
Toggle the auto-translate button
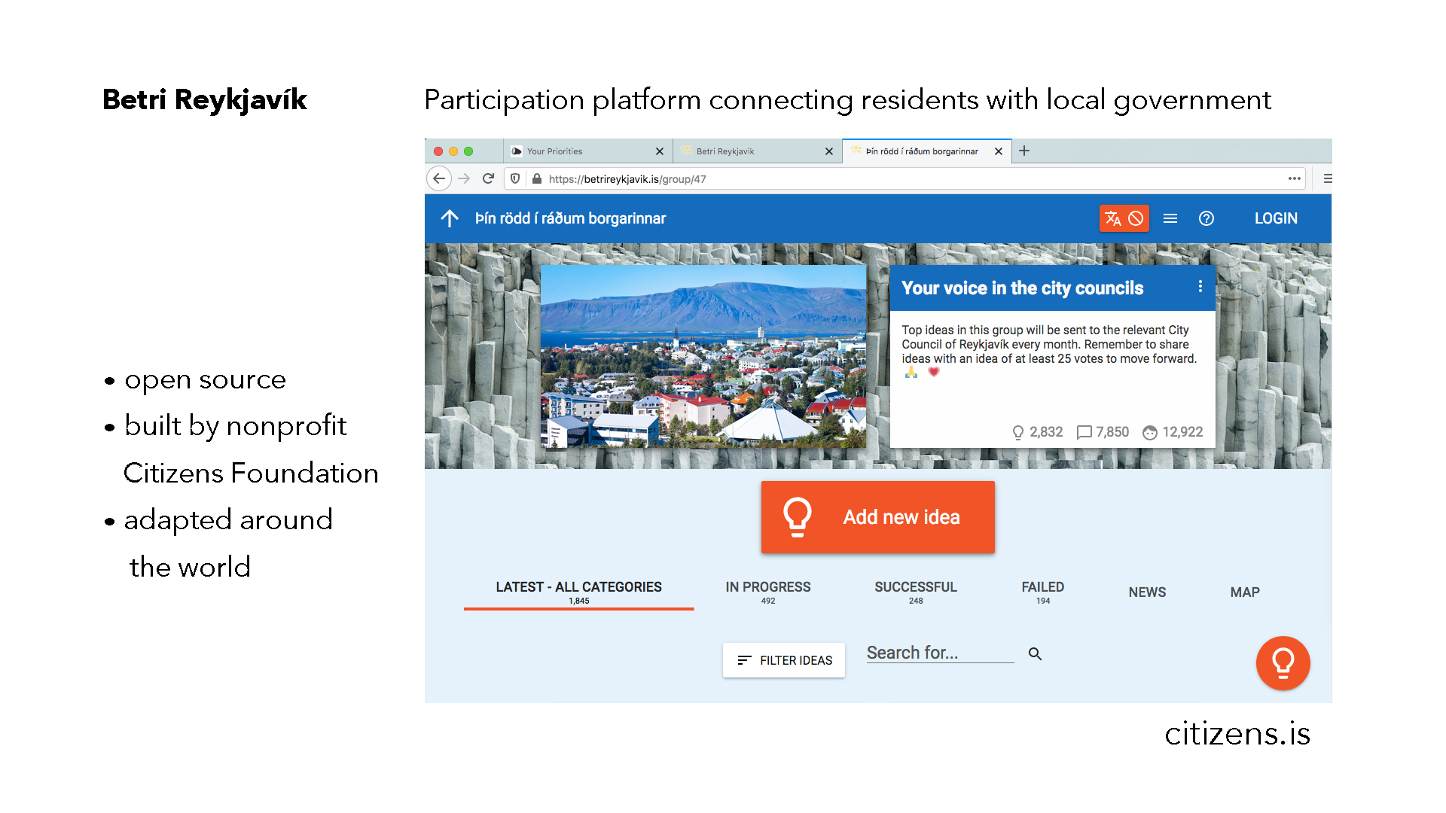(x=1124, y=218)
